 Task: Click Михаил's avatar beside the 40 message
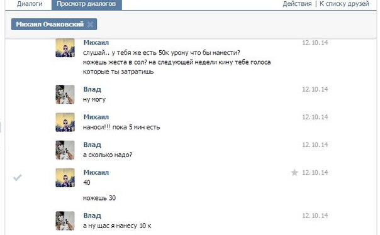point(65,178)
